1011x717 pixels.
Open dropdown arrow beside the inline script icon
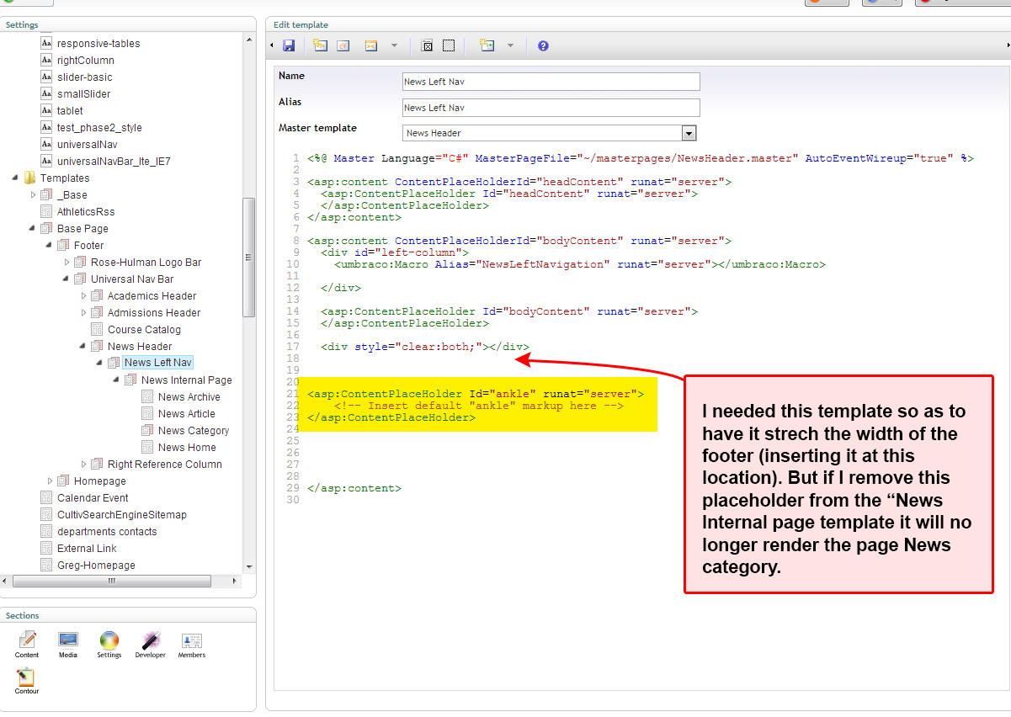[x=510, y=45]
